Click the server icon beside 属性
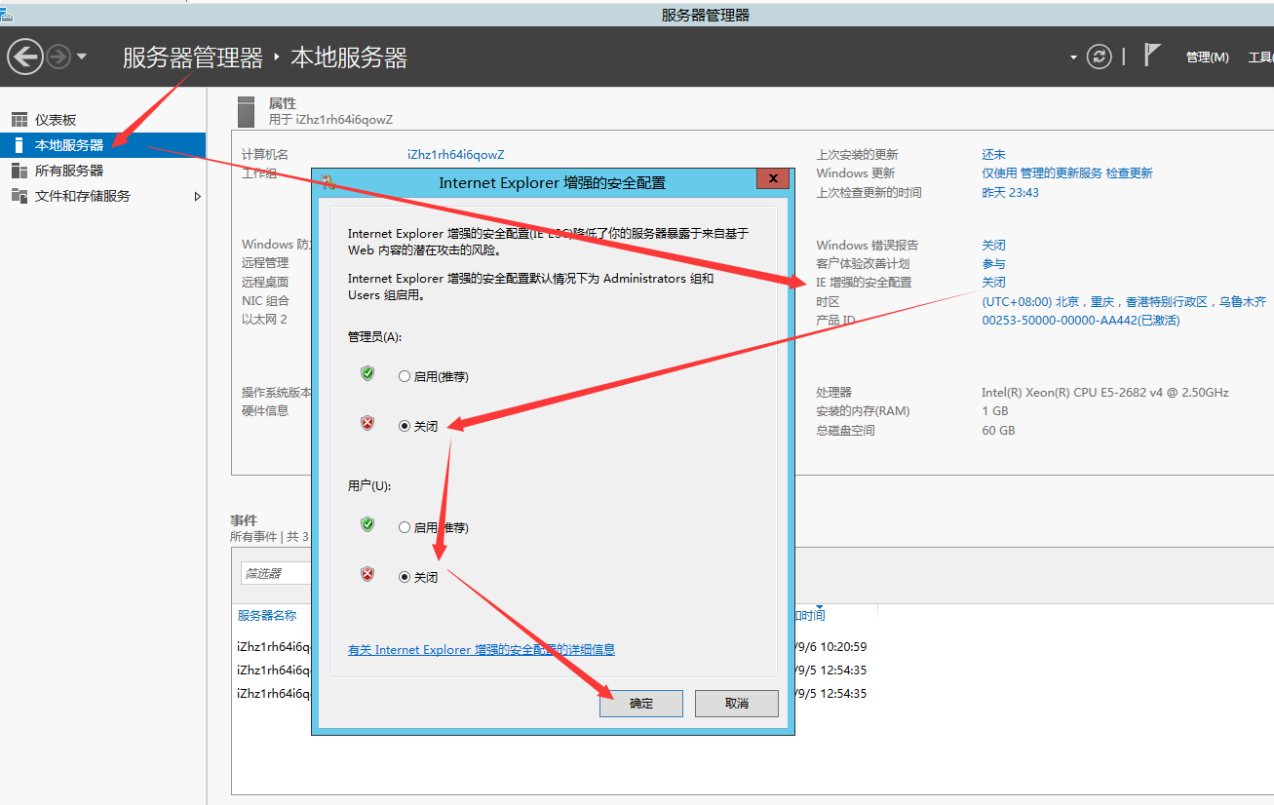1274x805 pixels. (x=248, y=110)
